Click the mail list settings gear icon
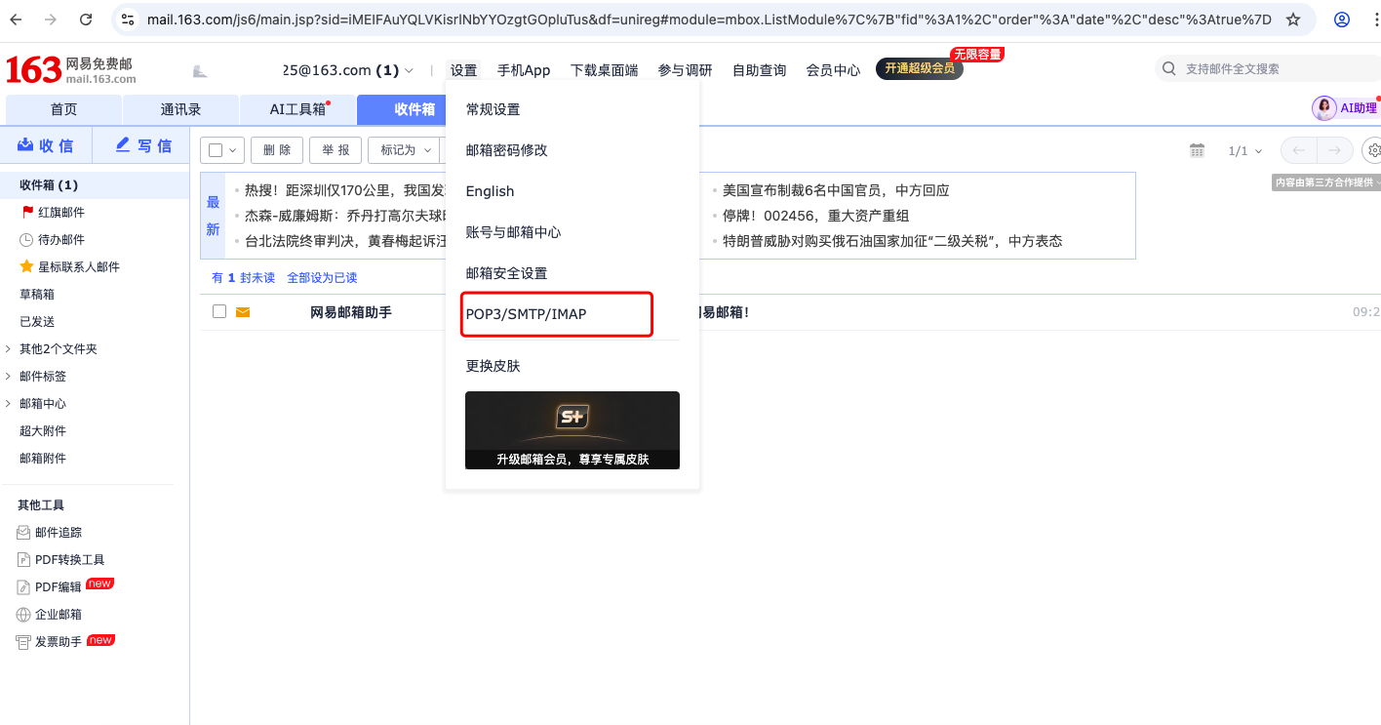1381x725 pixels. pyautogui.click(x=1374, y=150)
